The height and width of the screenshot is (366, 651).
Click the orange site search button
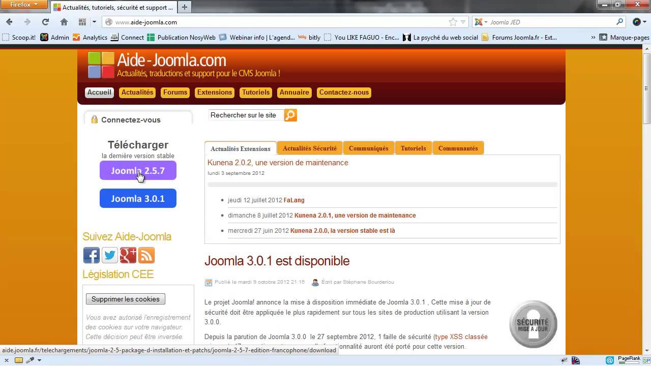[x=290, y=115]
